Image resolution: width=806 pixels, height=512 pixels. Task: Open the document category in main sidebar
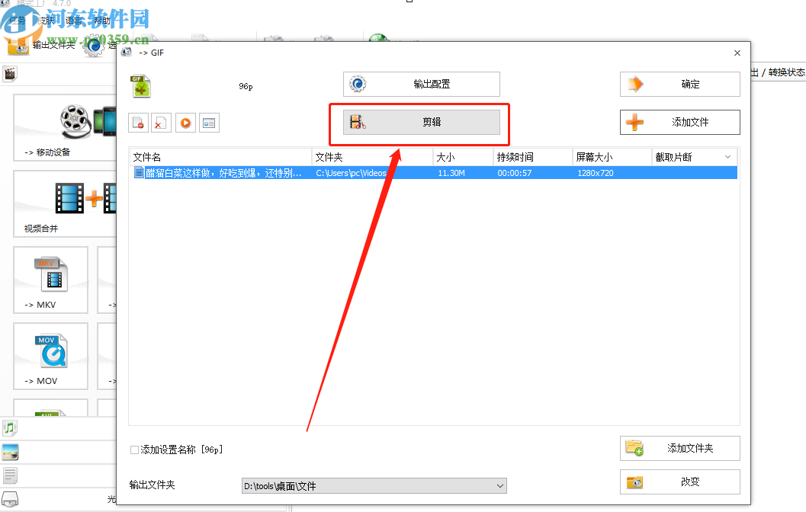[x=10, y=475]
